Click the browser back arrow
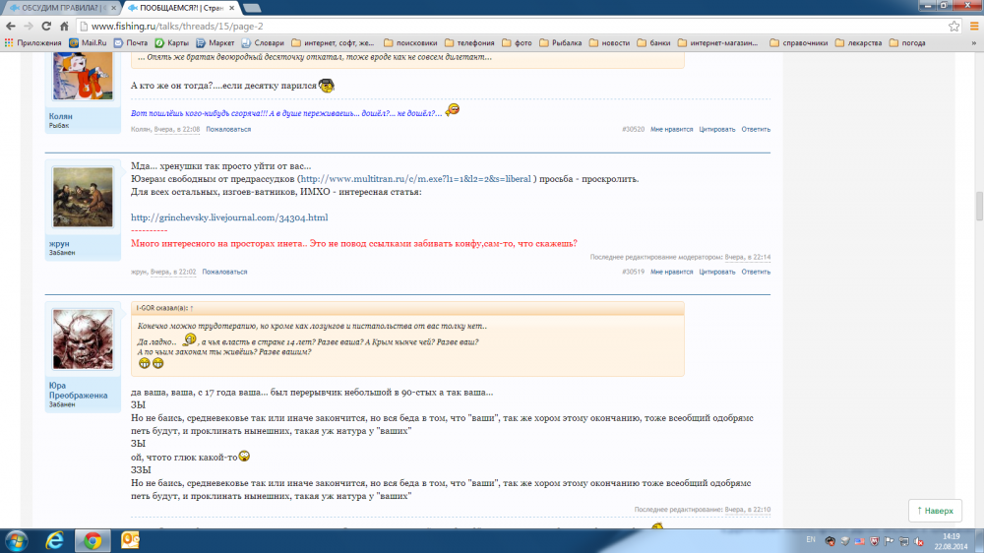 pos(10,25)
